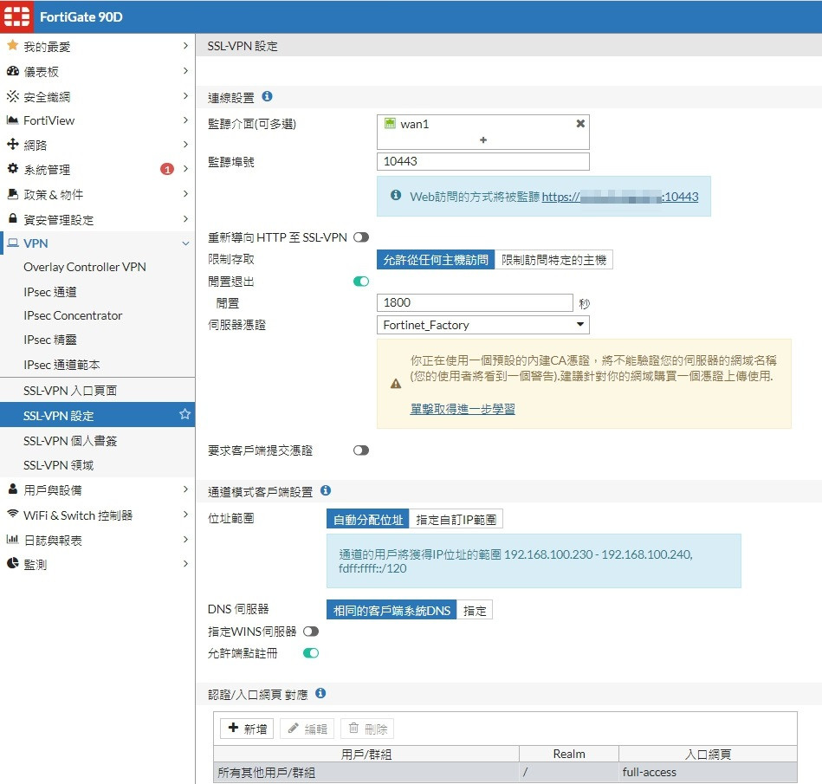Click the 編輯 button
This screenshot has width=822, height=784.
tap(307, 729)
